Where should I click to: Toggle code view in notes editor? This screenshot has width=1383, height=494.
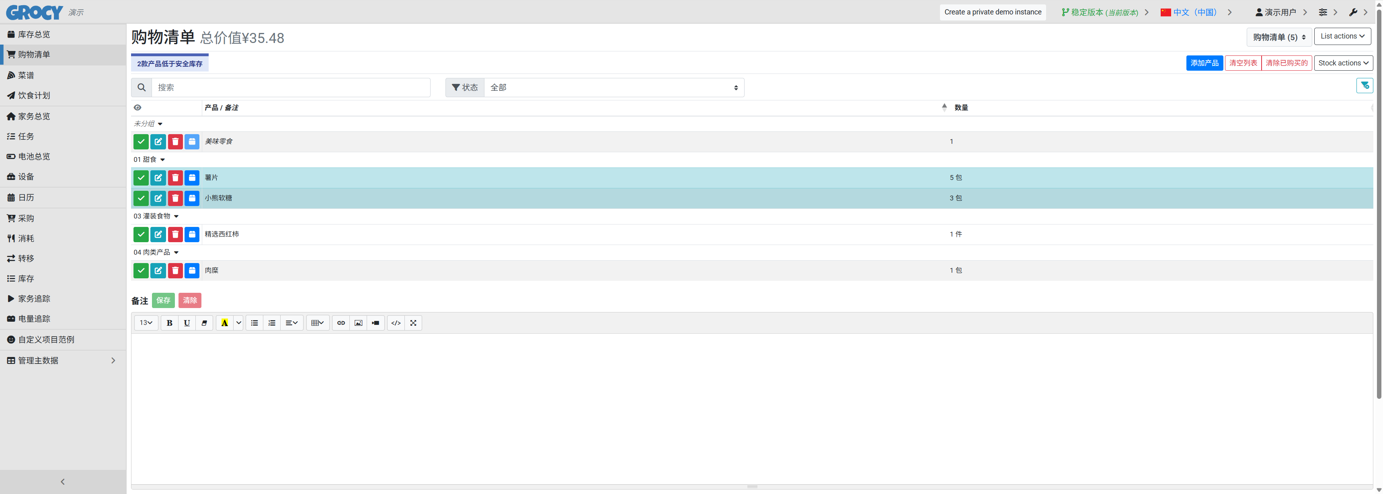tap(396, 323)
